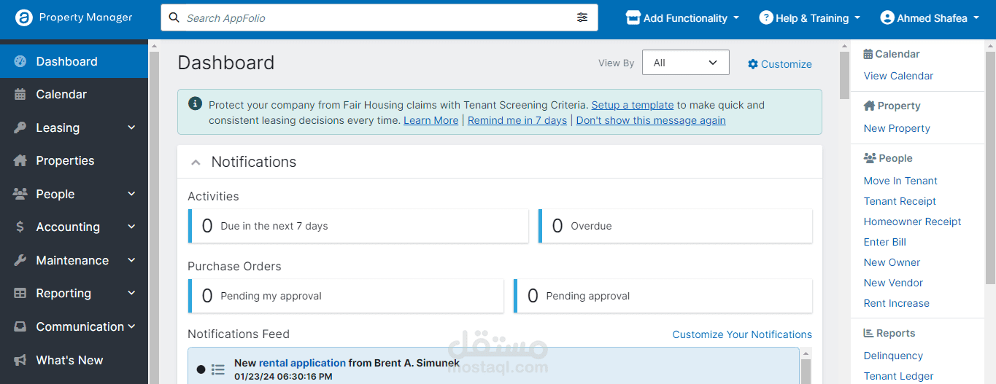Viewport: 996px width, 384px height.
Task: Open search filter options icon
Action: coord(582,17)
